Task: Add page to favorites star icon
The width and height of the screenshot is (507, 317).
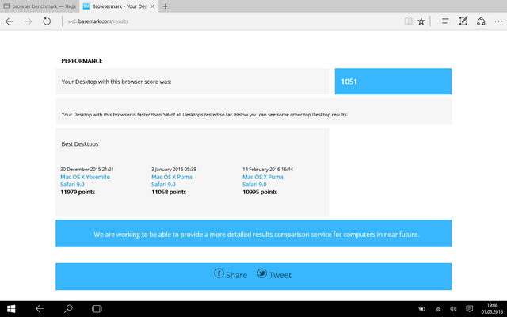Action: click(421, 21)
